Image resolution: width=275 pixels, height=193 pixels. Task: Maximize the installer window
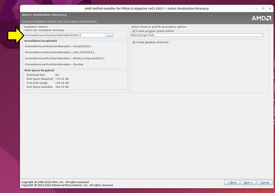point(263,9)
